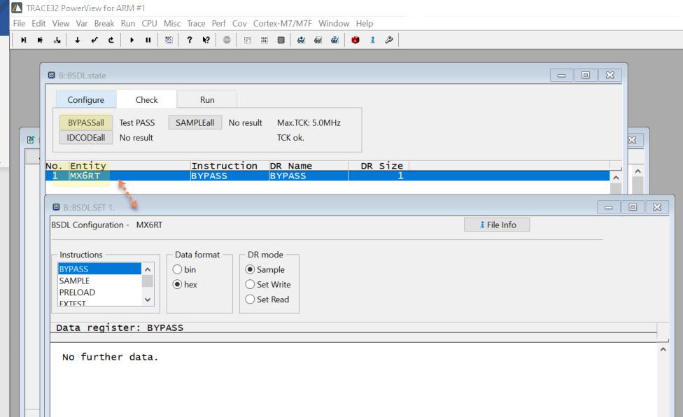
Task: Click the third blue glasses toolbar icon
Action: click(x=335, y=40)
